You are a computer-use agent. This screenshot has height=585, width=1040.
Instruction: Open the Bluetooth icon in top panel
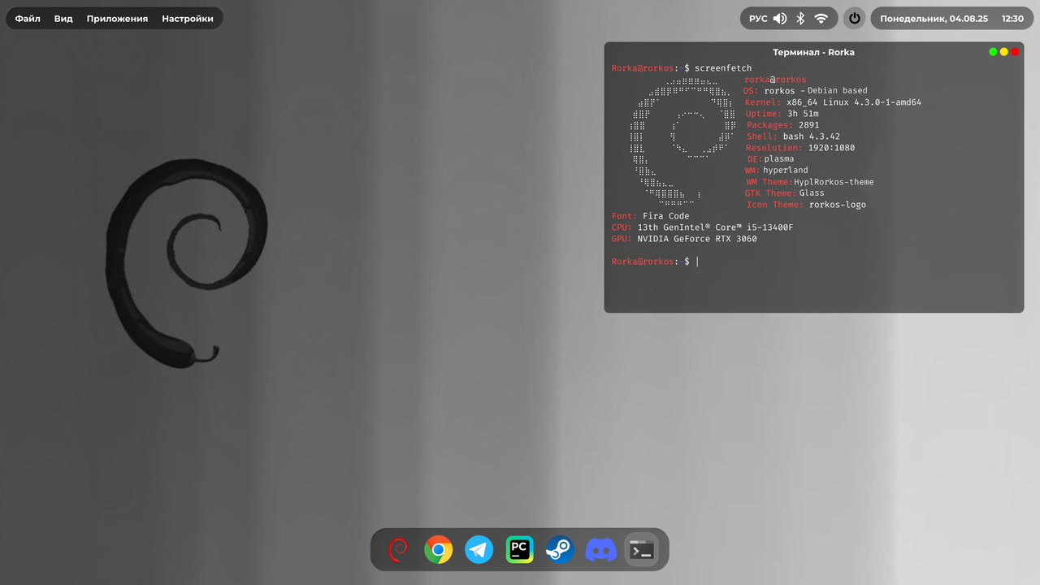800,19
